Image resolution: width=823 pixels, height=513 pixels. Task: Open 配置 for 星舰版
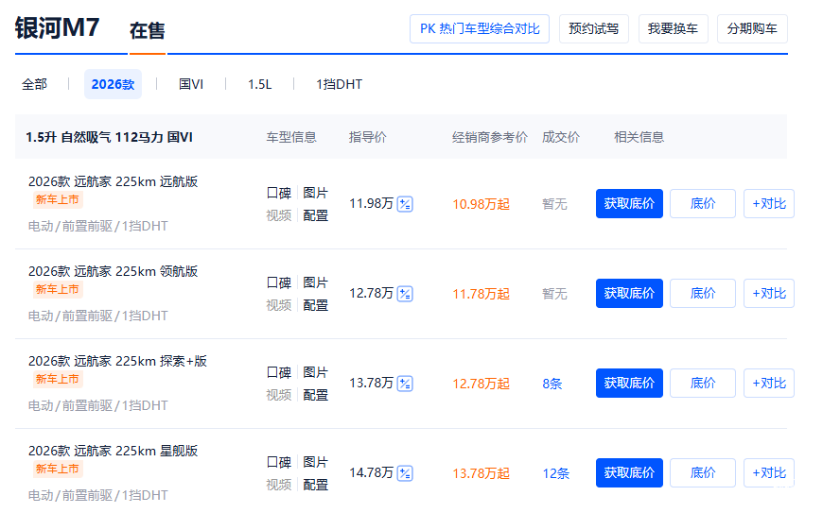pos(315,485)
